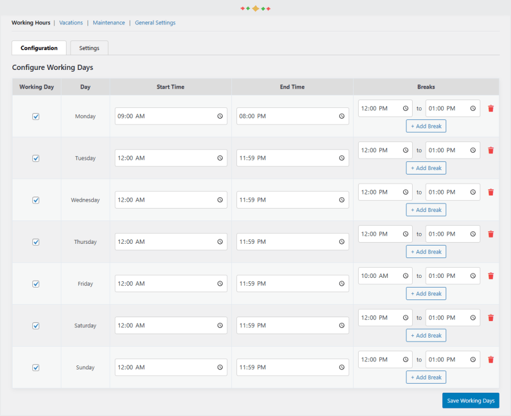Click the trash icon on Sunday's break row
This screenshot has width=511, height=416.
491,359
